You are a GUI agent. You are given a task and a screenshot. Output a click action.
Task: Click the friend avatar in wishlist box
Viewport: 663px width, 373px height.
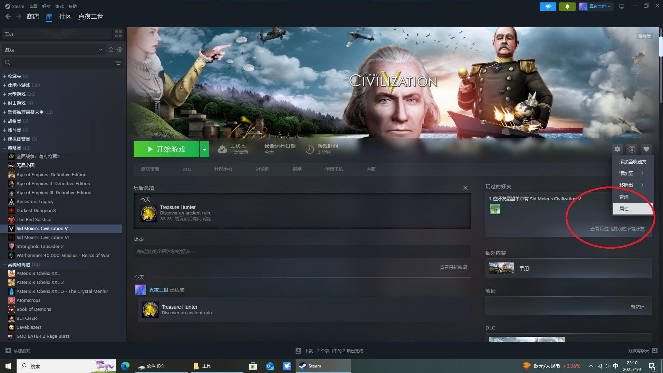tap(495, 209)
